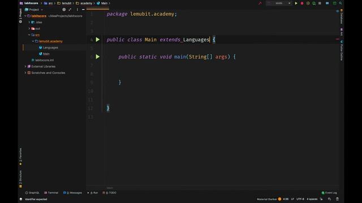362x203 pixels.
Task: Open the Database tool window on right edge
Action: pos(342,16)
